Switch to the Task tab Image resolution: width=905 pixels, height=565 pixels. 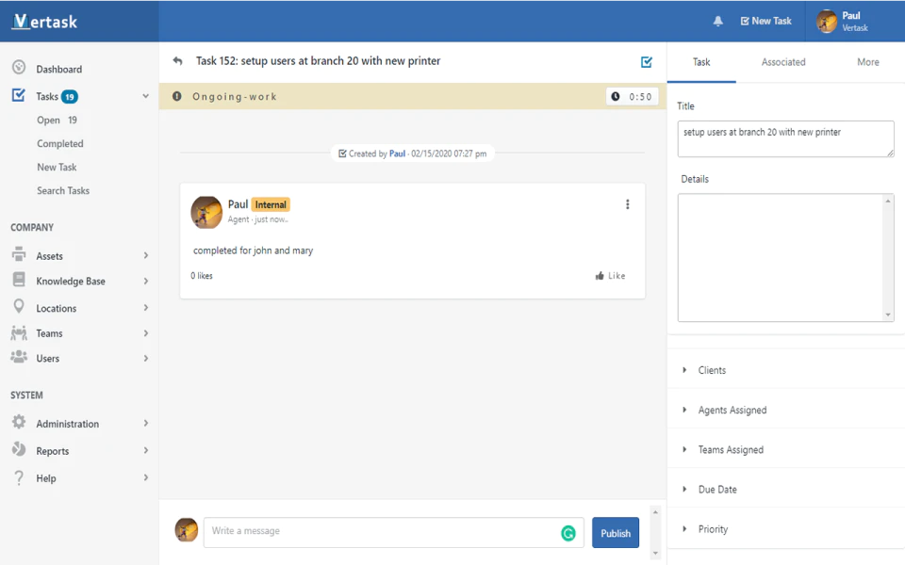(x=701, y=62)
